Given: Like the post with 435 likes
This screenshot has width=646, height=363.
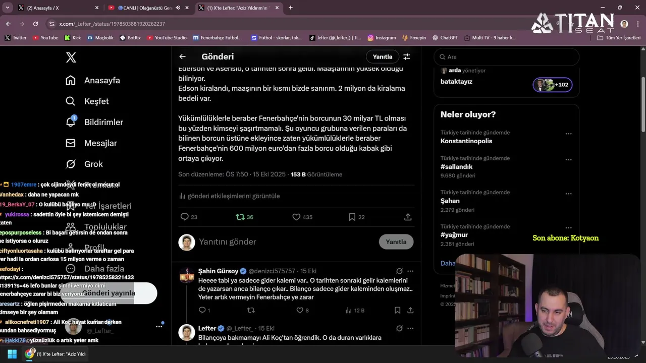Looking at the screenshot, I should point(296,217).
